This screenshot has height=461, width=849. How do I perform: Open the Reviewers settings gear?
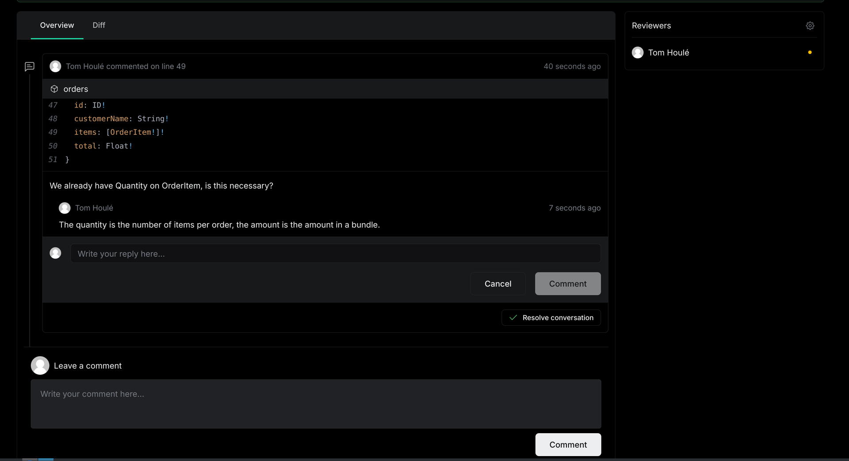click(x=810, y=26)
